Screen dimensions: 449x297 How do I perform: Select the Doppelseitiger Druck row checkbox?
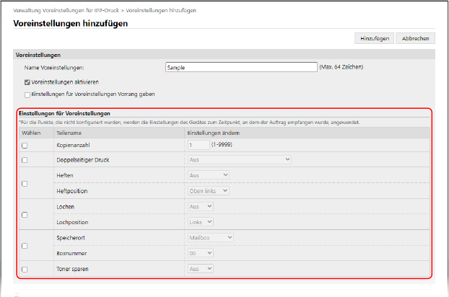click(x=25, y=159)
